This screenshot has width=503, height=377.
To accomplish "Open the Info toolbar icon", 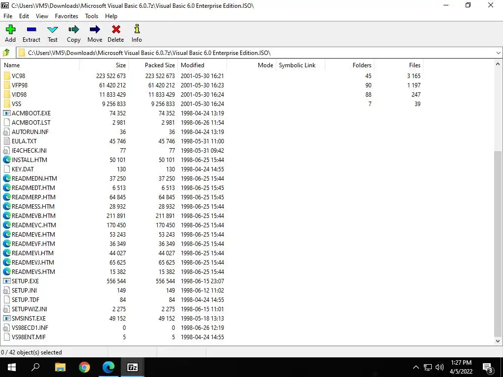I will 137,29.
